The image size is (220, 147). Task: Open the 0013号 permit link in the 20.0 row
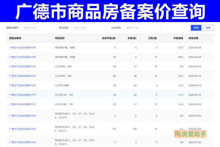[22, 76]
